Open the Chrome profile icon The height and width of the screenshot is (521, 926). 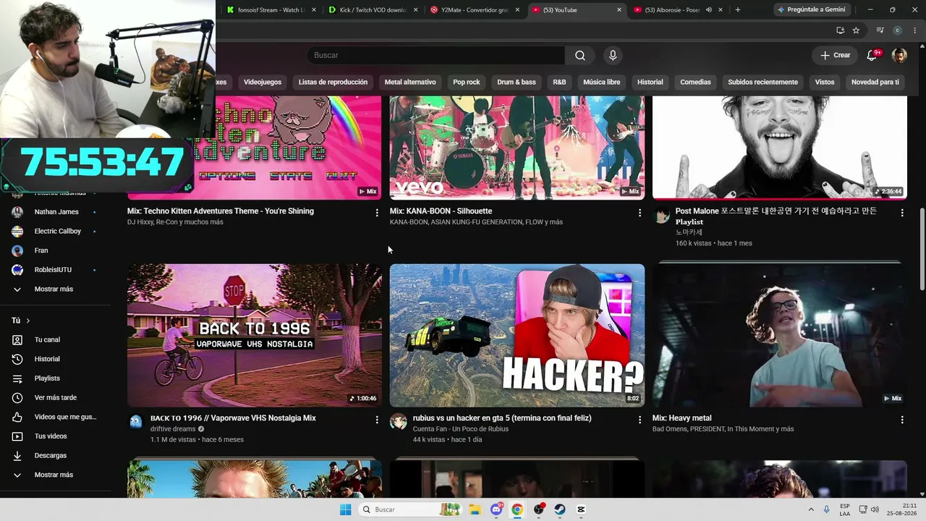897,30
